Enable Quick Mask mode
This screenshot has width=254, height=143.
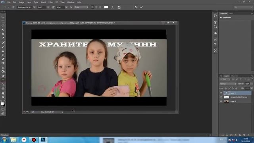tap(3, 110)
